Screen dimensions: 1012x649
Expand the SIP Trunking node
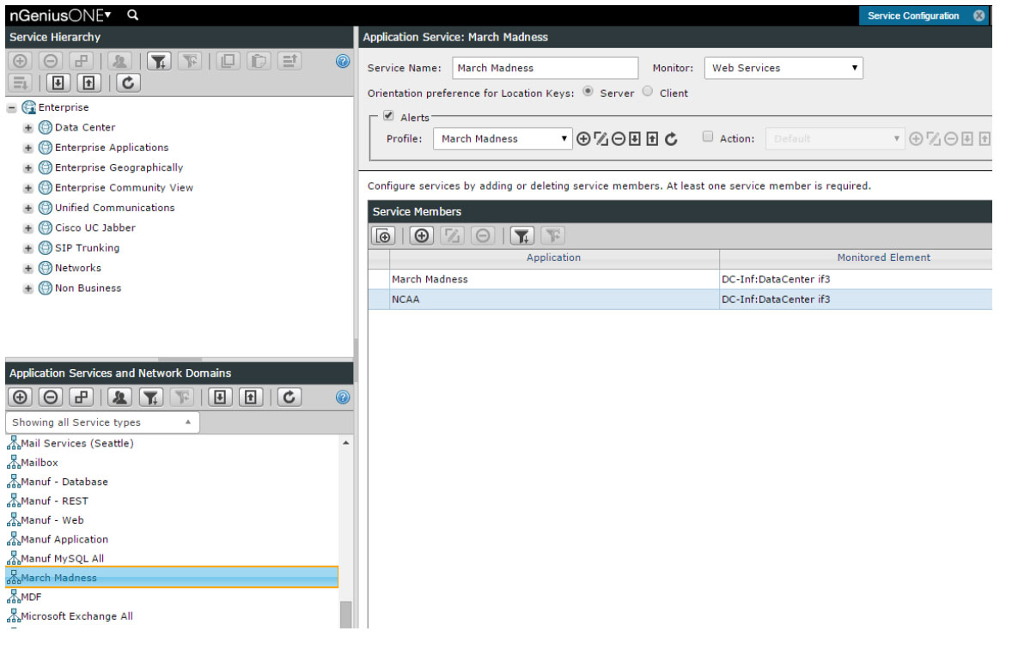tap(27, 248)
